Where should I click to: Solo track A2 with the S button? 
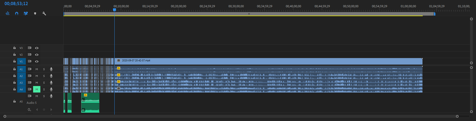click(x=44, y=76)
